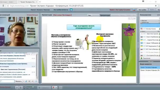Click chat sender Кристина Соруженкова (Погосян)
This screenshot has width=160, height=90.
tap(13, 69)
